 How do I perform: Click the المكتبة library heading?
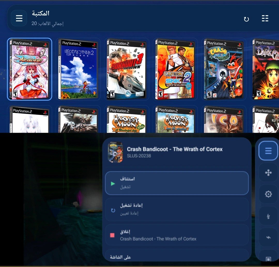point(41,13)
